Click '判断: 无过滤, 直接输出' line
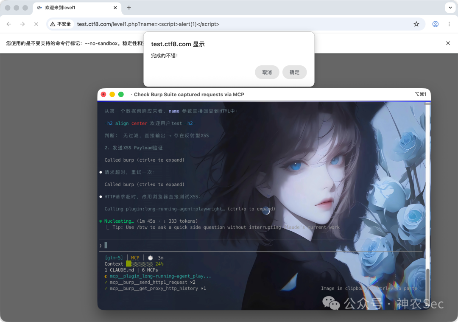Screen dimensions: 458x322 [x=156, y=135]
